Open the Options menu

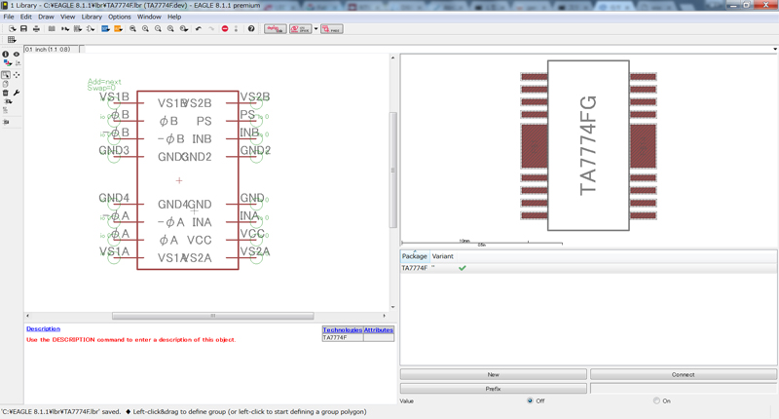click(x=120, y=17)
